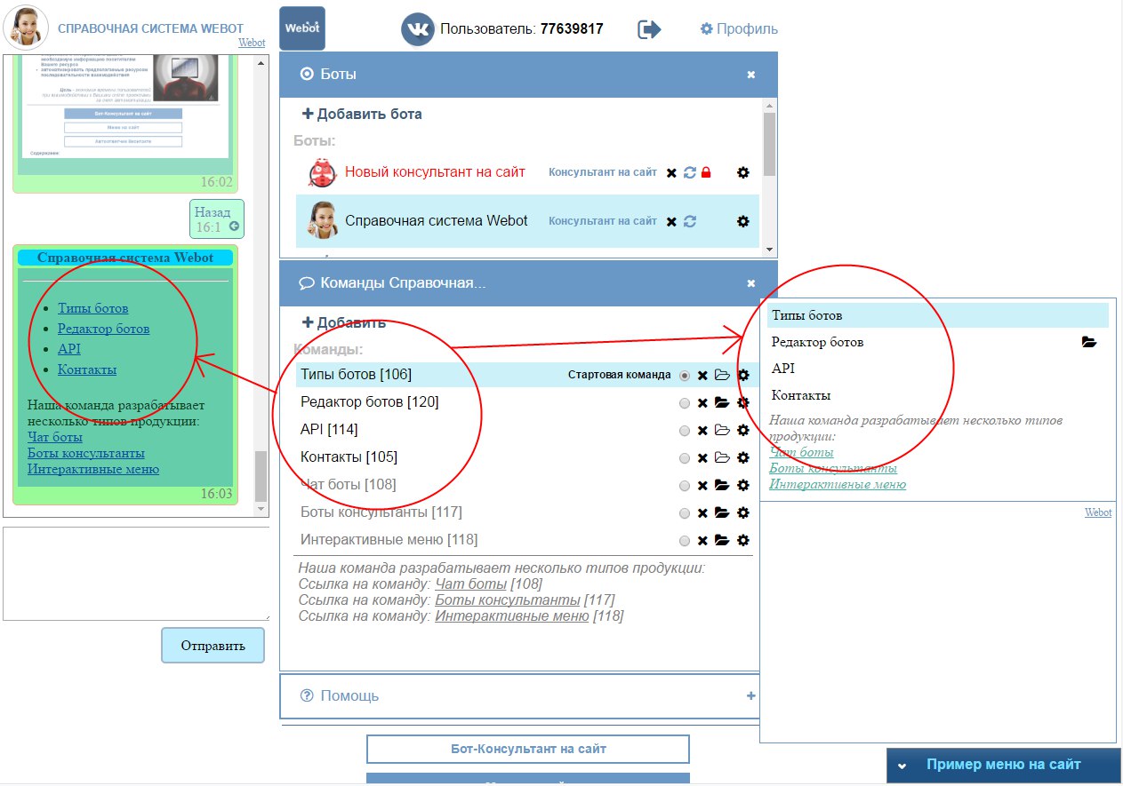Set Интерактивные меню [118] as start command
The image size is (1123, 786).
point(684,541)
